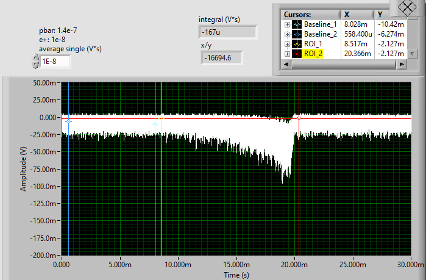Click the e+: 1e-8 text

tap(52, 40)
